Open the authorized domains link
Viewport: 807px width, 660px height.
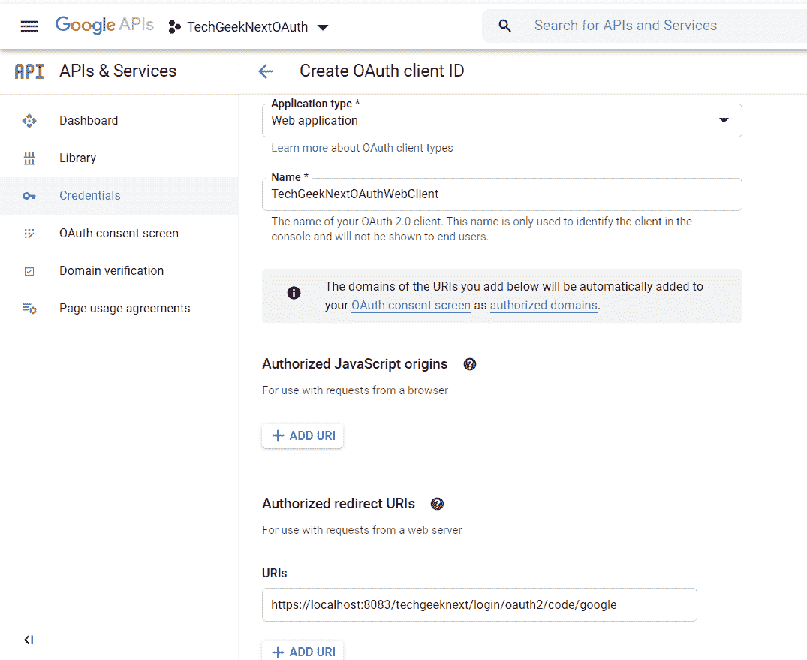(544, 306)
